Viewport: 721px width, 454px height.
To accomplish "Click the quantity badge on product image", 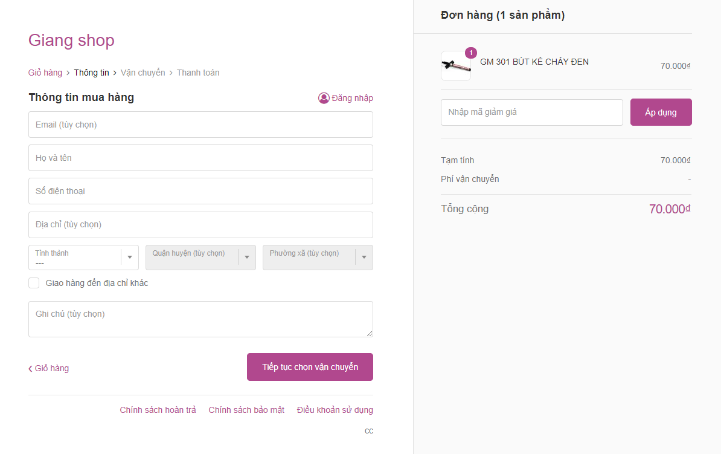I will click(471, 53).
